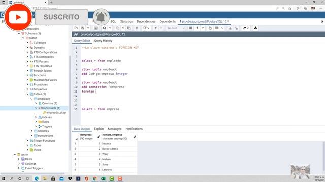This screenshot has width=325, height=182.
Task: Open Microsoft Edge from taskbar
Action: point(37,178)
